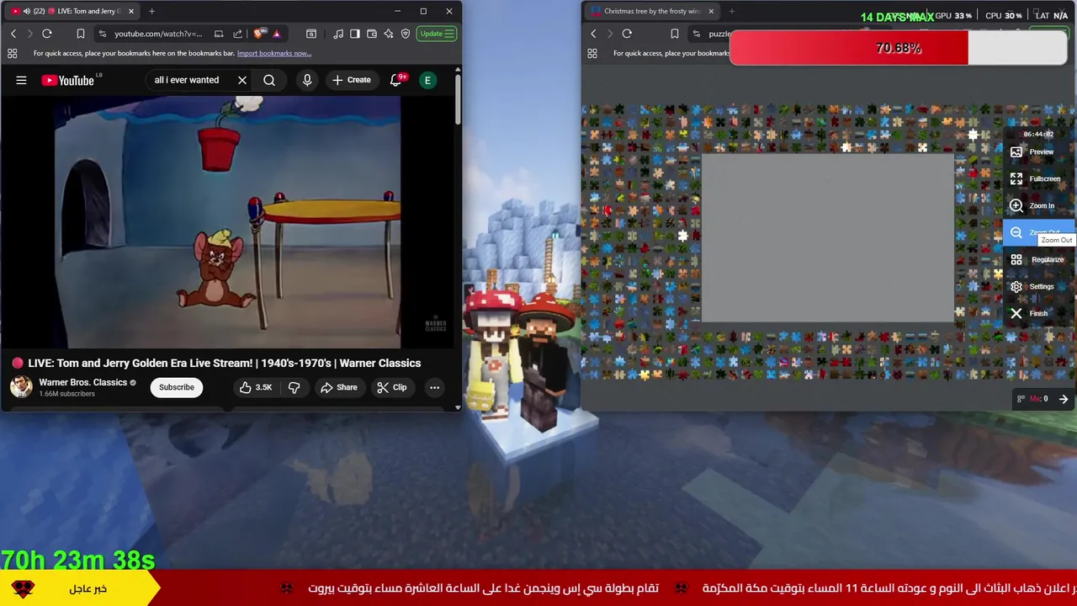Subscribe to Warner Bros. Classics

[x=177, y=387]
